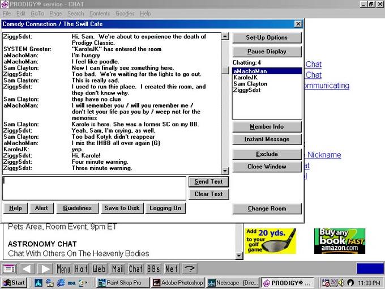Toggle the Logging On button
385x289 pixels.
[165, 208]
